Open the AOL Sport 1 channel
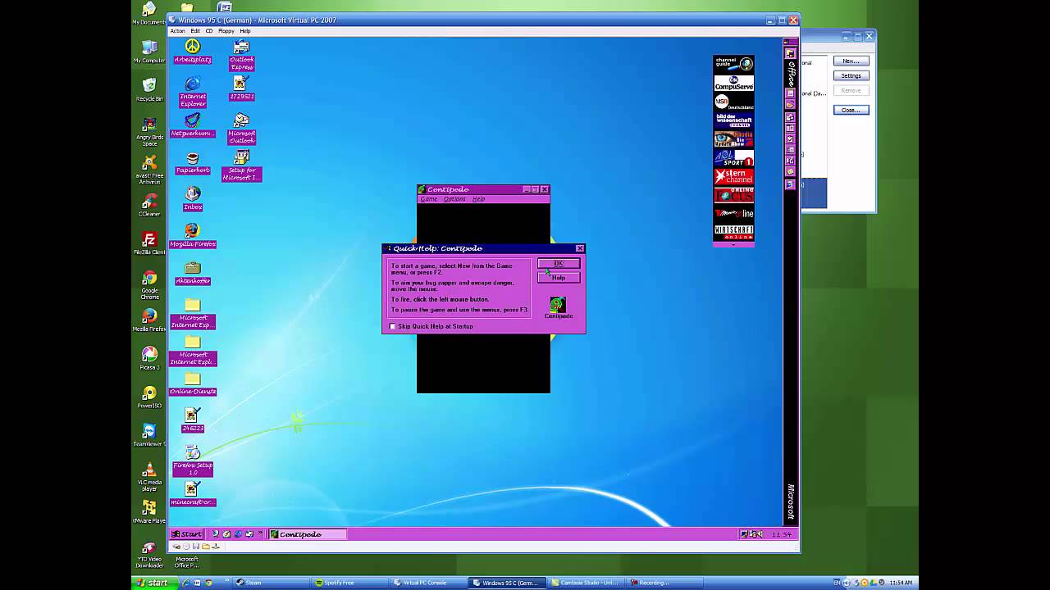 click(733, 158)
